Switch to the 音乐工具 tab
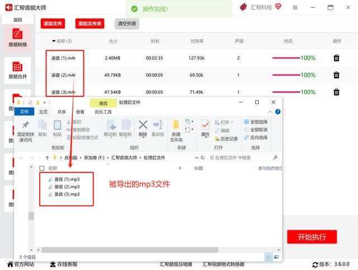Image resolution: width=358 pixels, height=270 pixels. tap(103, 112)
